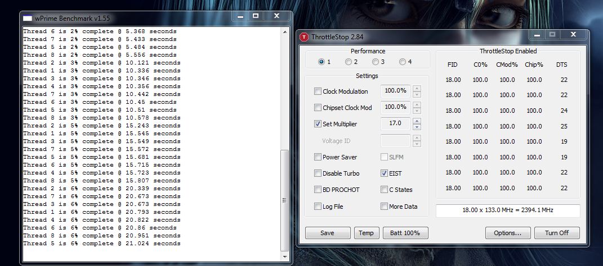The width and height of the screenshot is (603, 266).
Task: Click line 'Thread 6 is 2% complete @ 5.368'
Action: [x=100, y=31]
